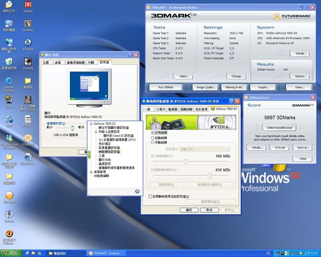Switch to the 色彩管理 tab
This screenshot has width=321, height=257.
pyautogui.click(x=201, y=109)
